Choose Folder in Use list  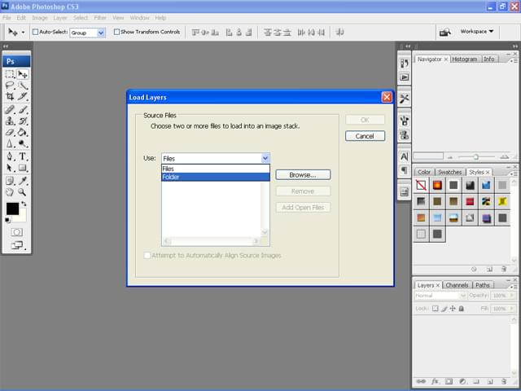tap(215, 177)
